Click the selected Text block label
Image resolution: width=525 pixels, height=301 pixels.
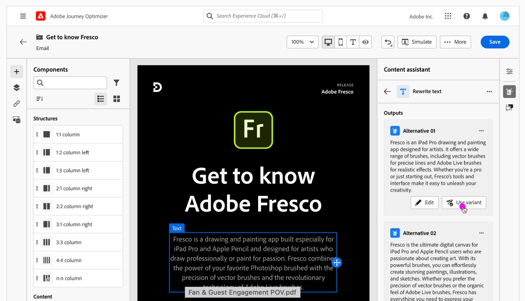177,228
